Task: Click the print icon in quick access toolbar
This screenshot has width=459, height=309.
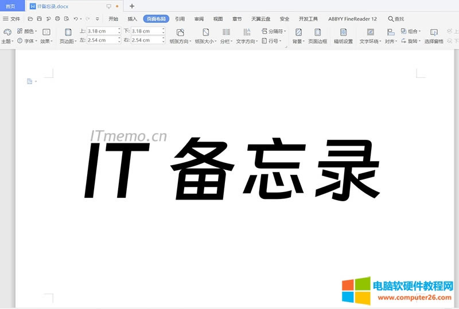Action: click(x=57, y=19)
